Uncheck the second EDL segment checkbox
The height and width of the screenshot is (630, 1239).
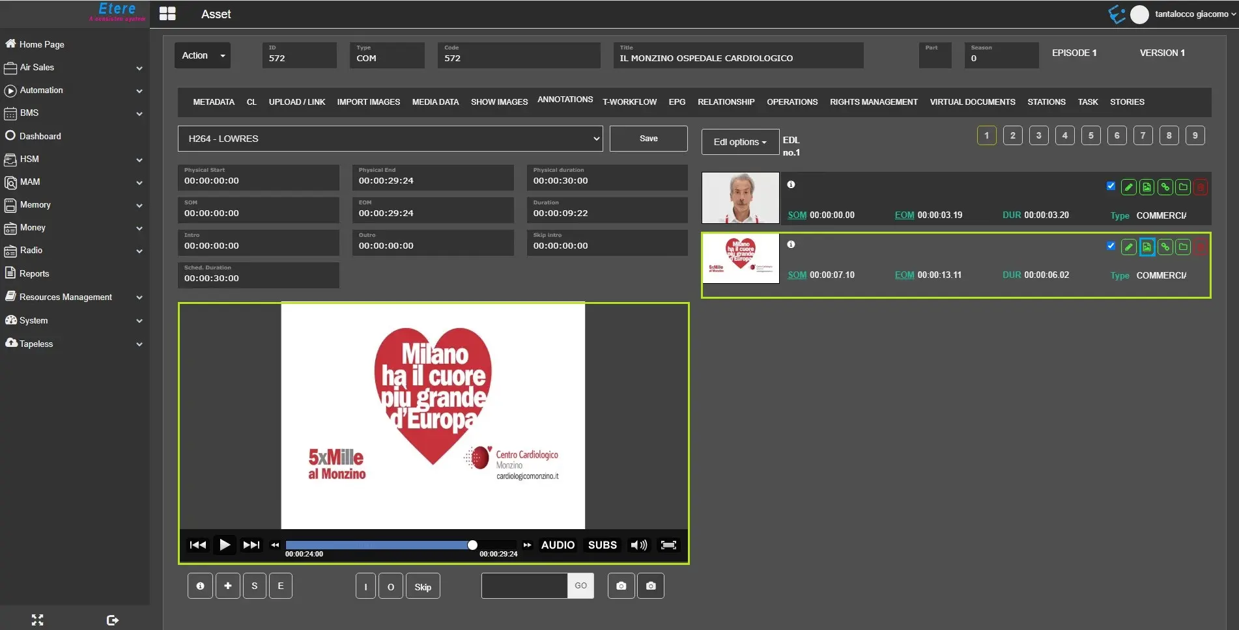tap(1111, 246)
